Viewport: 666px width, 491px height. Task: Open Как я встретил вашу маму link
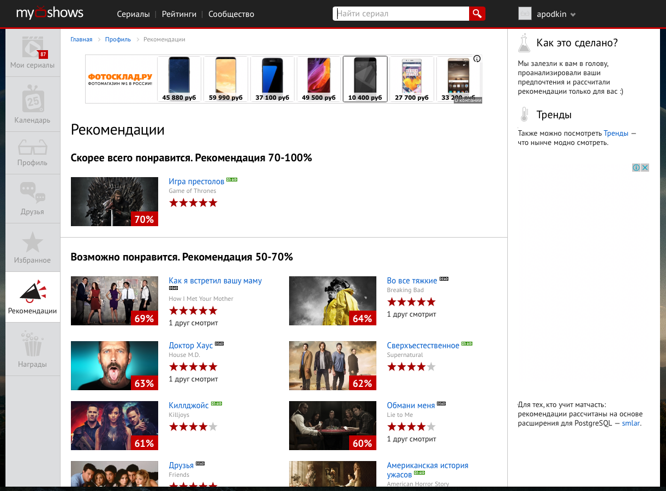pyautogui.click(x=215, y=281)
